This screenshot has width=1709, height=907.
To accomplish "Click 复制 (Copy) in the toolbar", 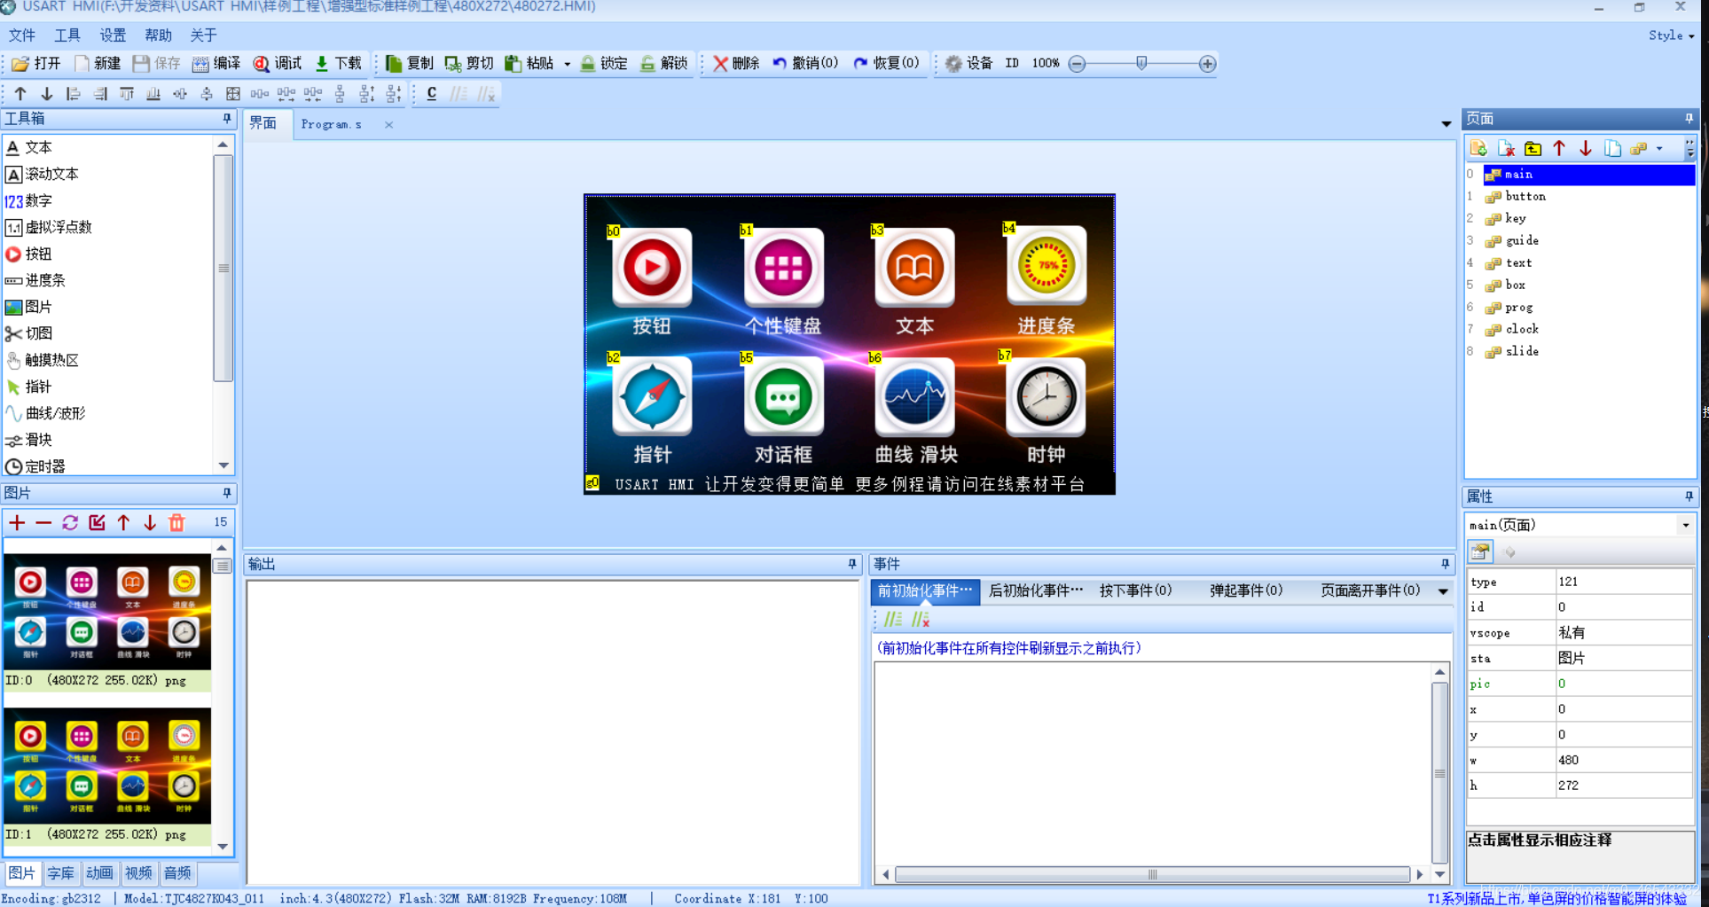I will [x=410, y=63].
